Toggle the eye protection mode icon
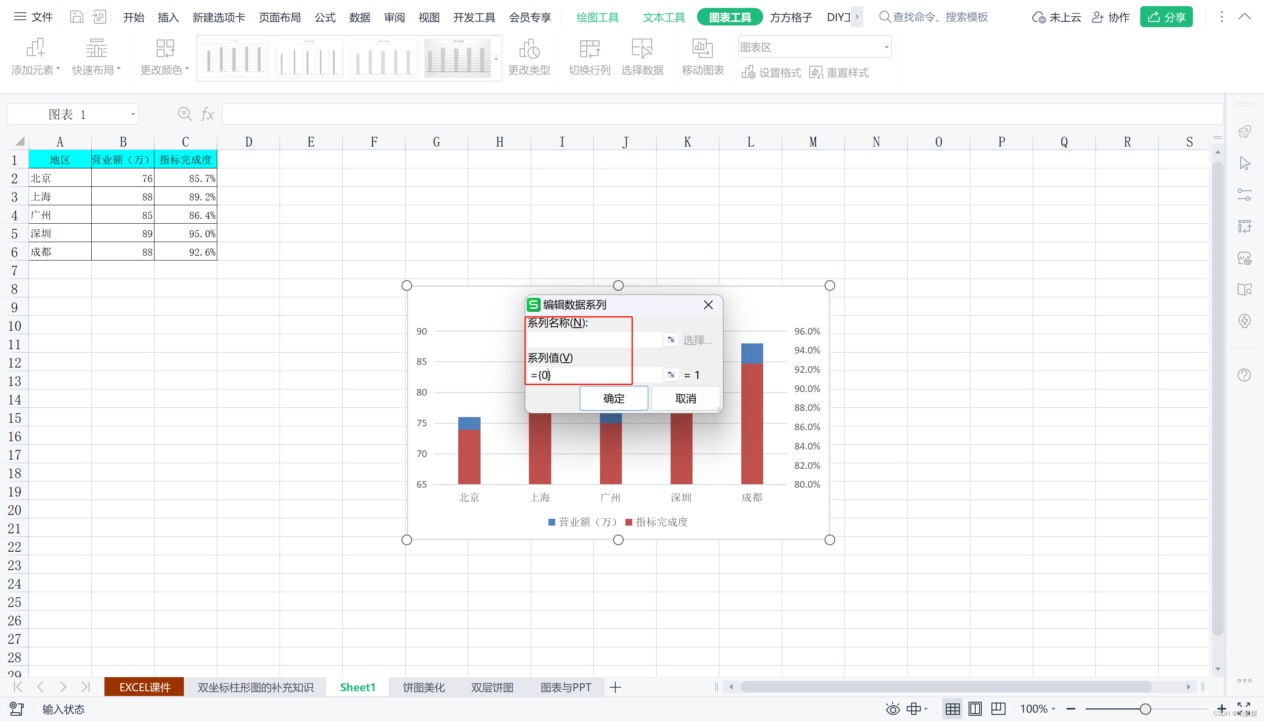Screen dimensions: 1264x721 coord(892,709)
